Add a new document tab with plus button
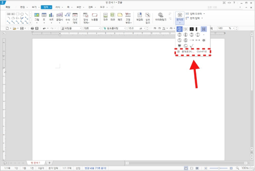This screenshot has height=171, width=255. pyautogui.click(x=49, y=163)
